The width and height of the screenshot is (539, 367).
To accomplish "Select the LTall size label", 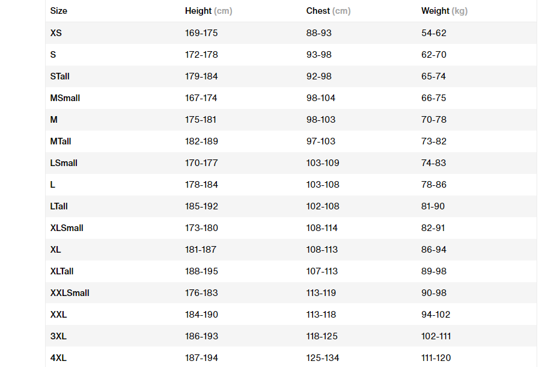I will point(59,206).
